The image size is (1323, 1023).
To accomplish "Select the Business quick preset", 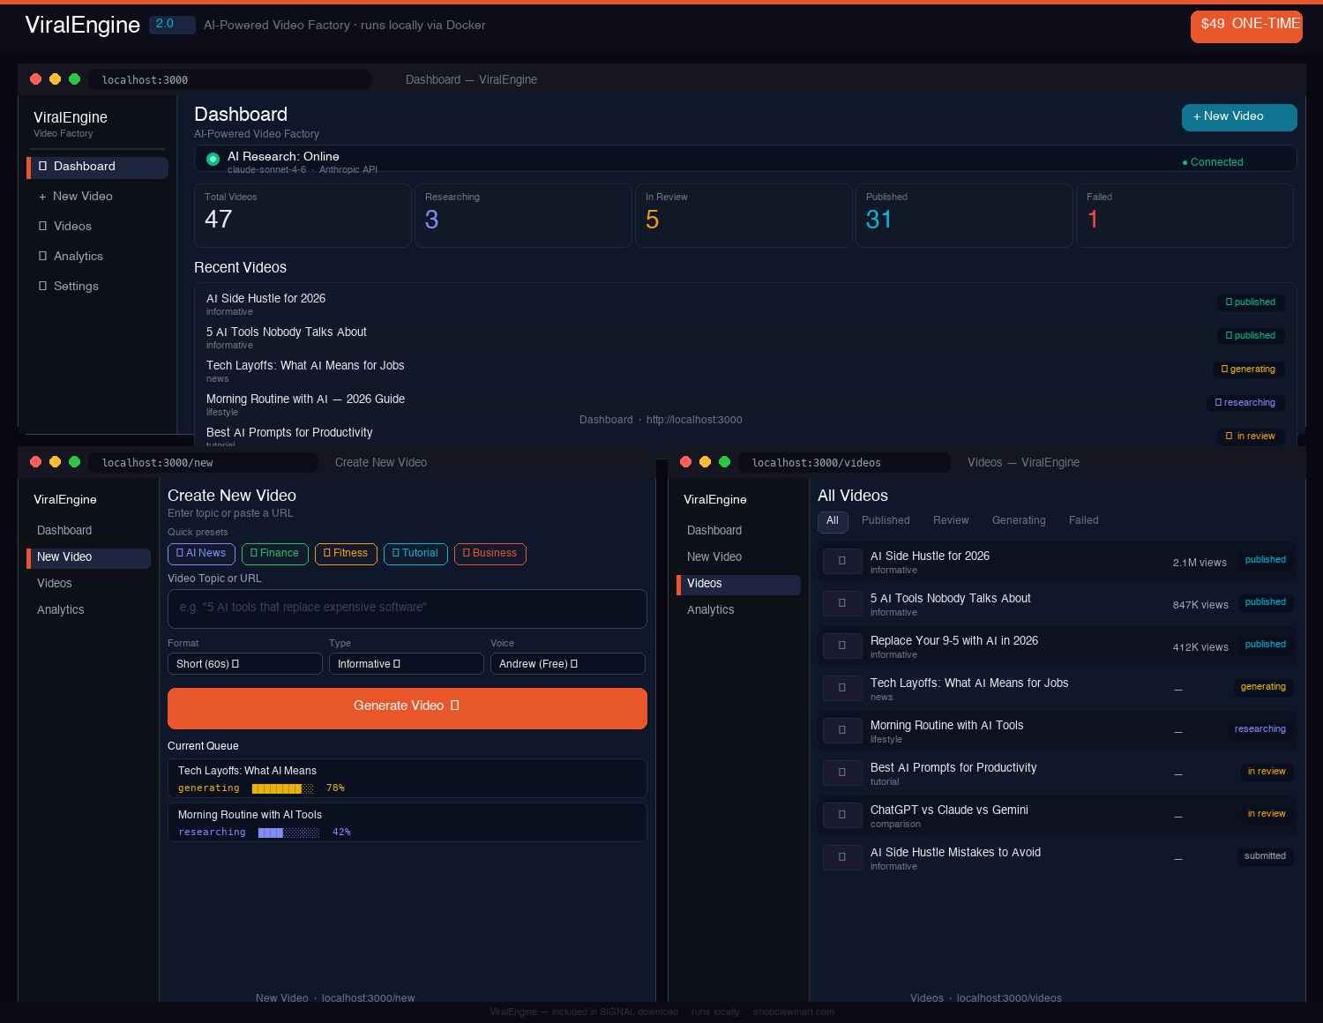I will (490, 554).
